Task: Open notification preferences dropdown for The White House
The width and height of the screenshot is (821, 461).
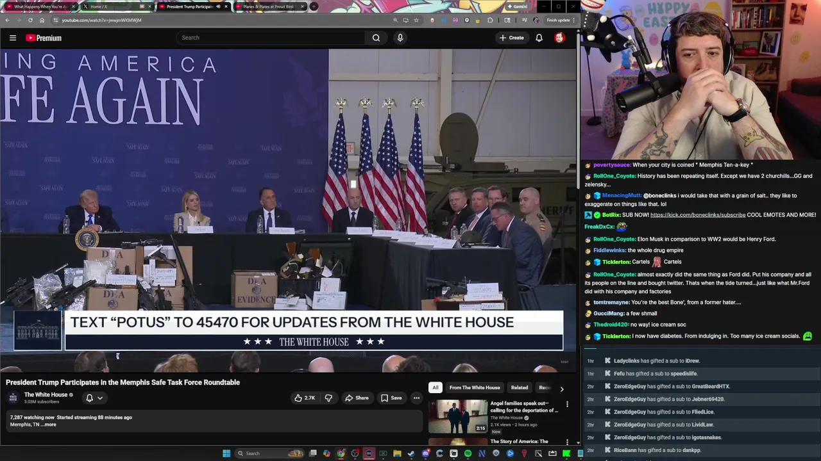Action: pyautogui.click(x=94, y=398)
